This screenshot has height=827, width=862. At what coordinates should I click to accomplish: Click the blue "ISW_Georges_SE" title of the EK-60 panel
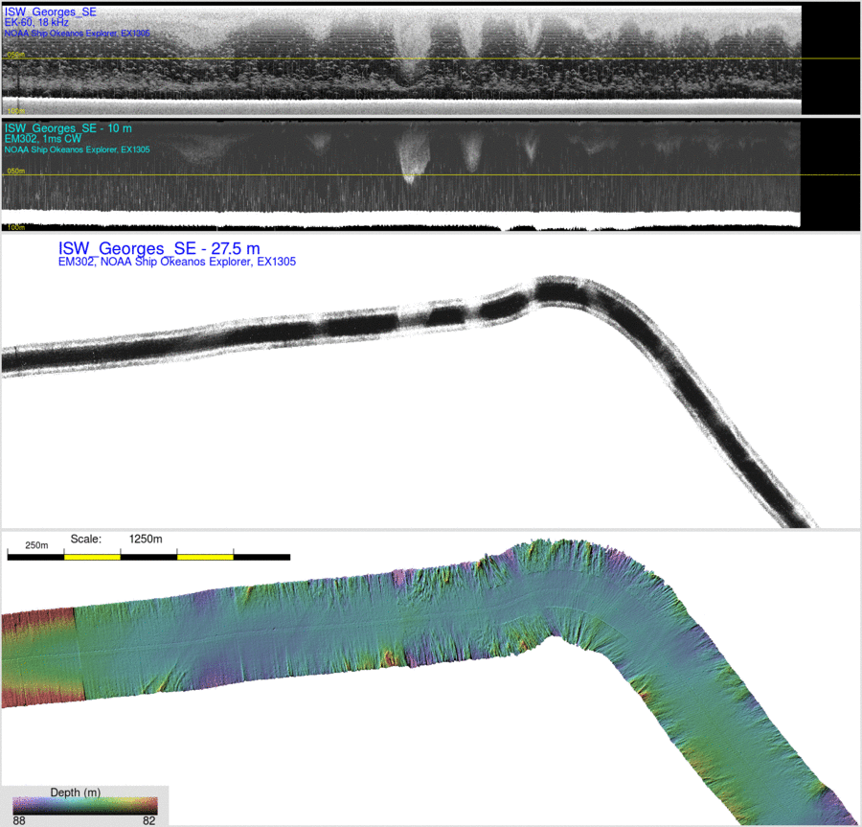click(51, 12)
